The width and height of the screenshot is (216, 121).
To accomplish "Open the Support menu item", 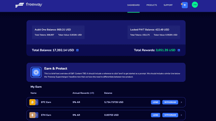I will [168, 5].
